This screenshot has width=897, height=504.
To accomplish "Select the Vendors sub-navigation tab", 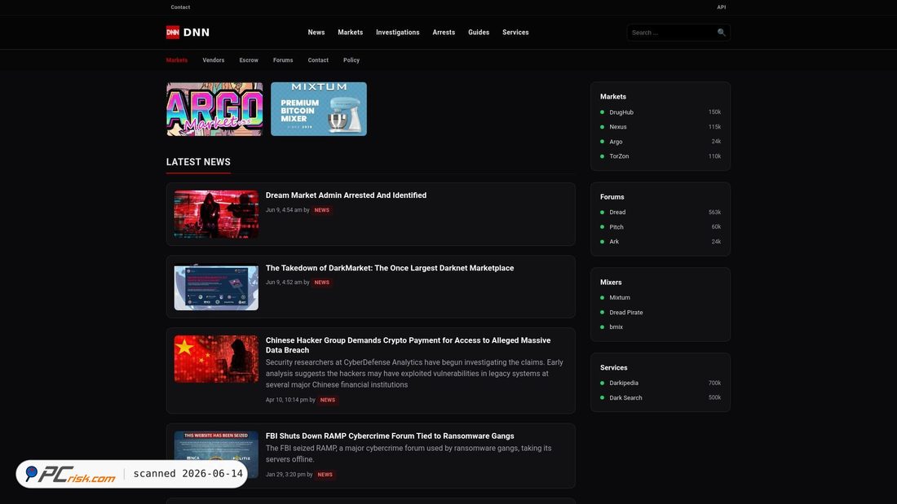I will click(214, 60).
